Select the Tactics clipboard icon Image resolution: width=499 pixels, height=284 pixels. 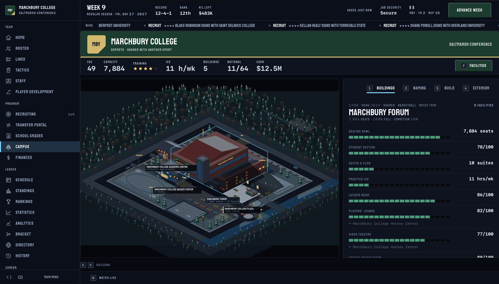pos(8,70)
